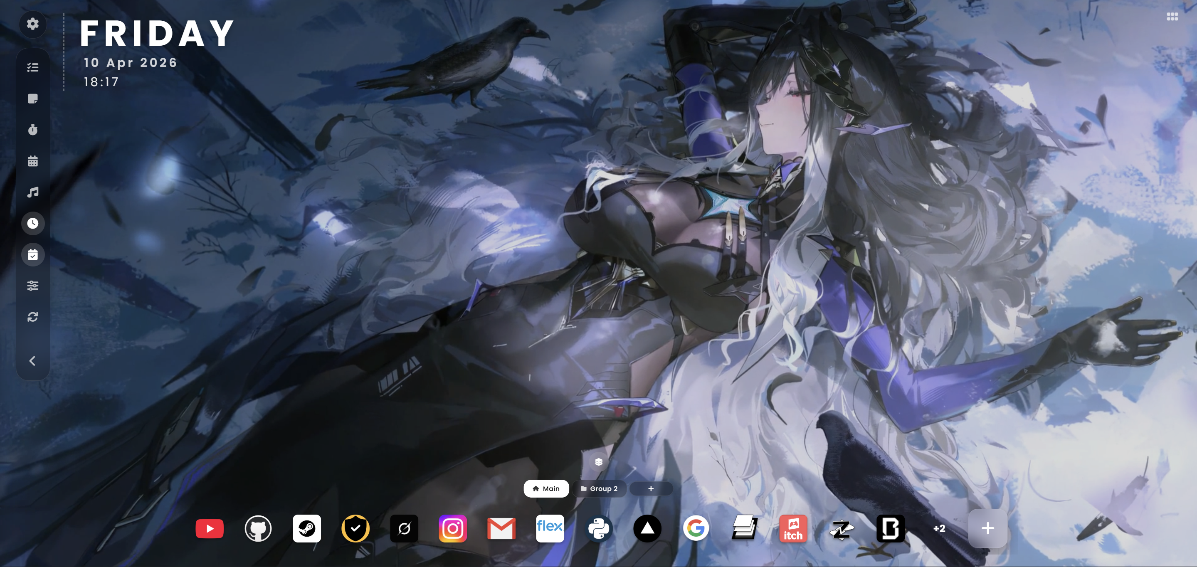Image resolution: width=1197 pixels, height=567 pixels.
Task: Click the layers stack icon above tabs
Action: coord(599,462)
